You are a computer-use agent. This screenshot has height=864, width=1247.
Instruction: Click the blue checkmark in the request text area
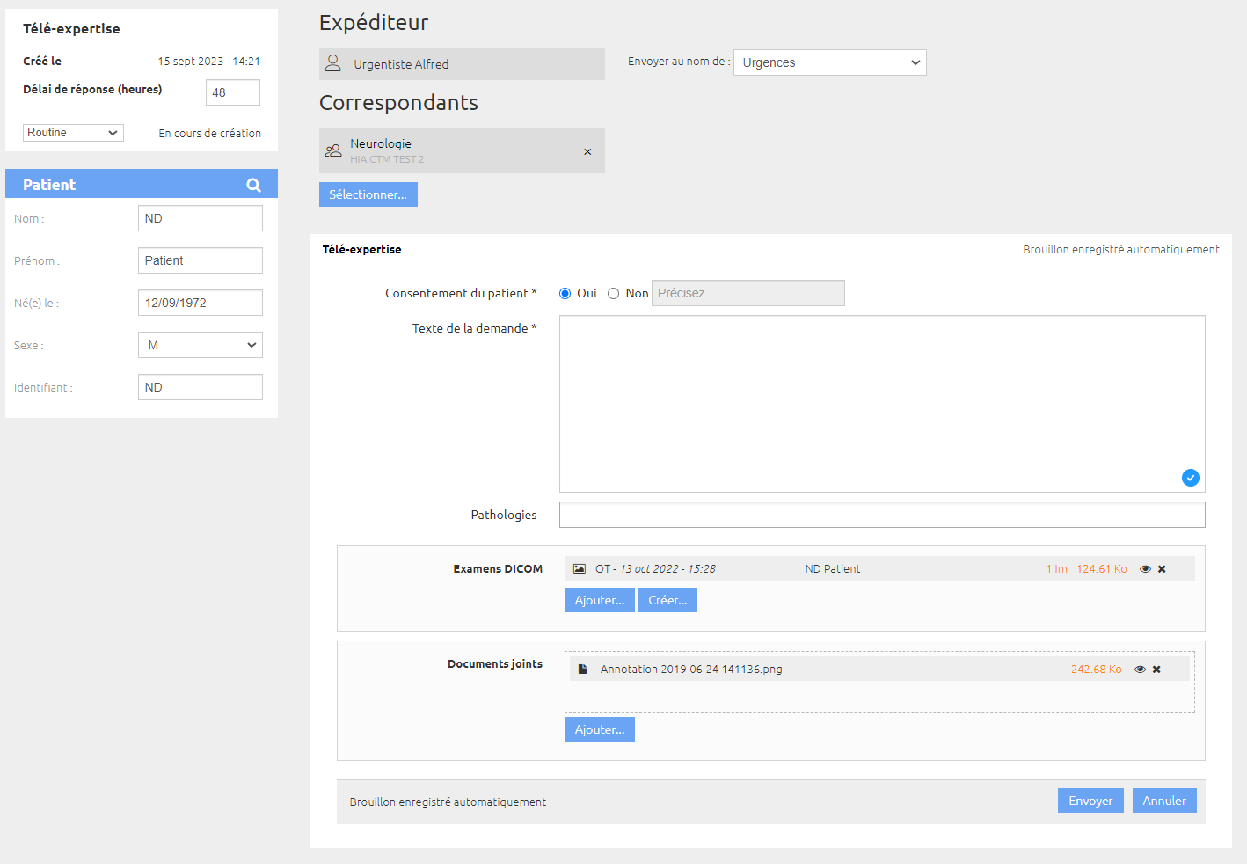coord(1191,478)
